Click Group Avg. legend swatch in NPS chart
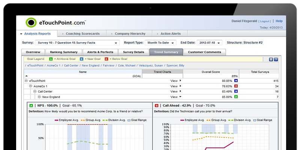The image size is (300, 150). tap(82, 120)
